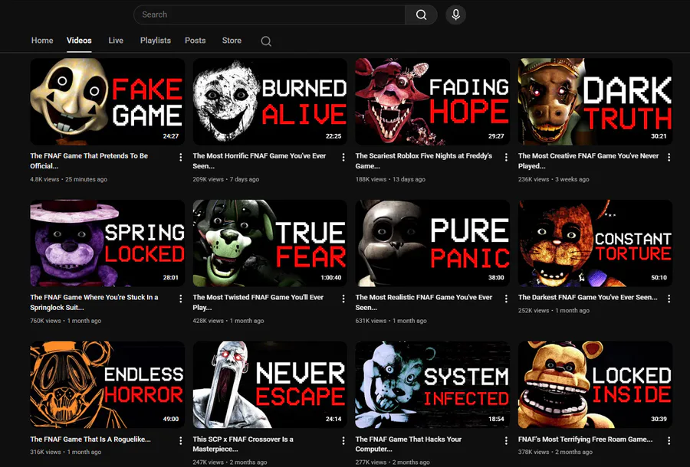Click title 'FNAF's Most Terrifying Free Roam Game...'
The height and width of the screenshot is (467, 690).
tap(585, 439)
